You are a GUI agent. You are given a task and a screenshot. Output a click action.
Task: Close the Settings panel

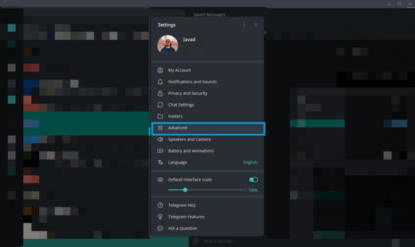click(x=256, y=25)
